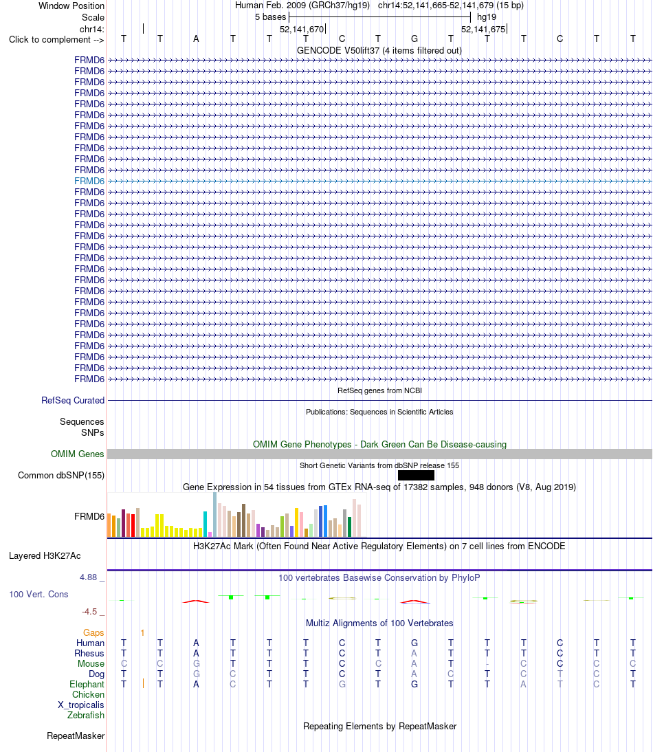Screen dimensions: 653x752
Task: Click the OMIM Genes track label
Action: pyautogui.click(x=77, y=454)
